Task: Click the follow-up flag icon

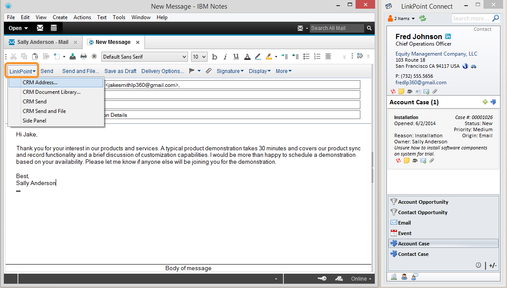Action: [192, 71]
